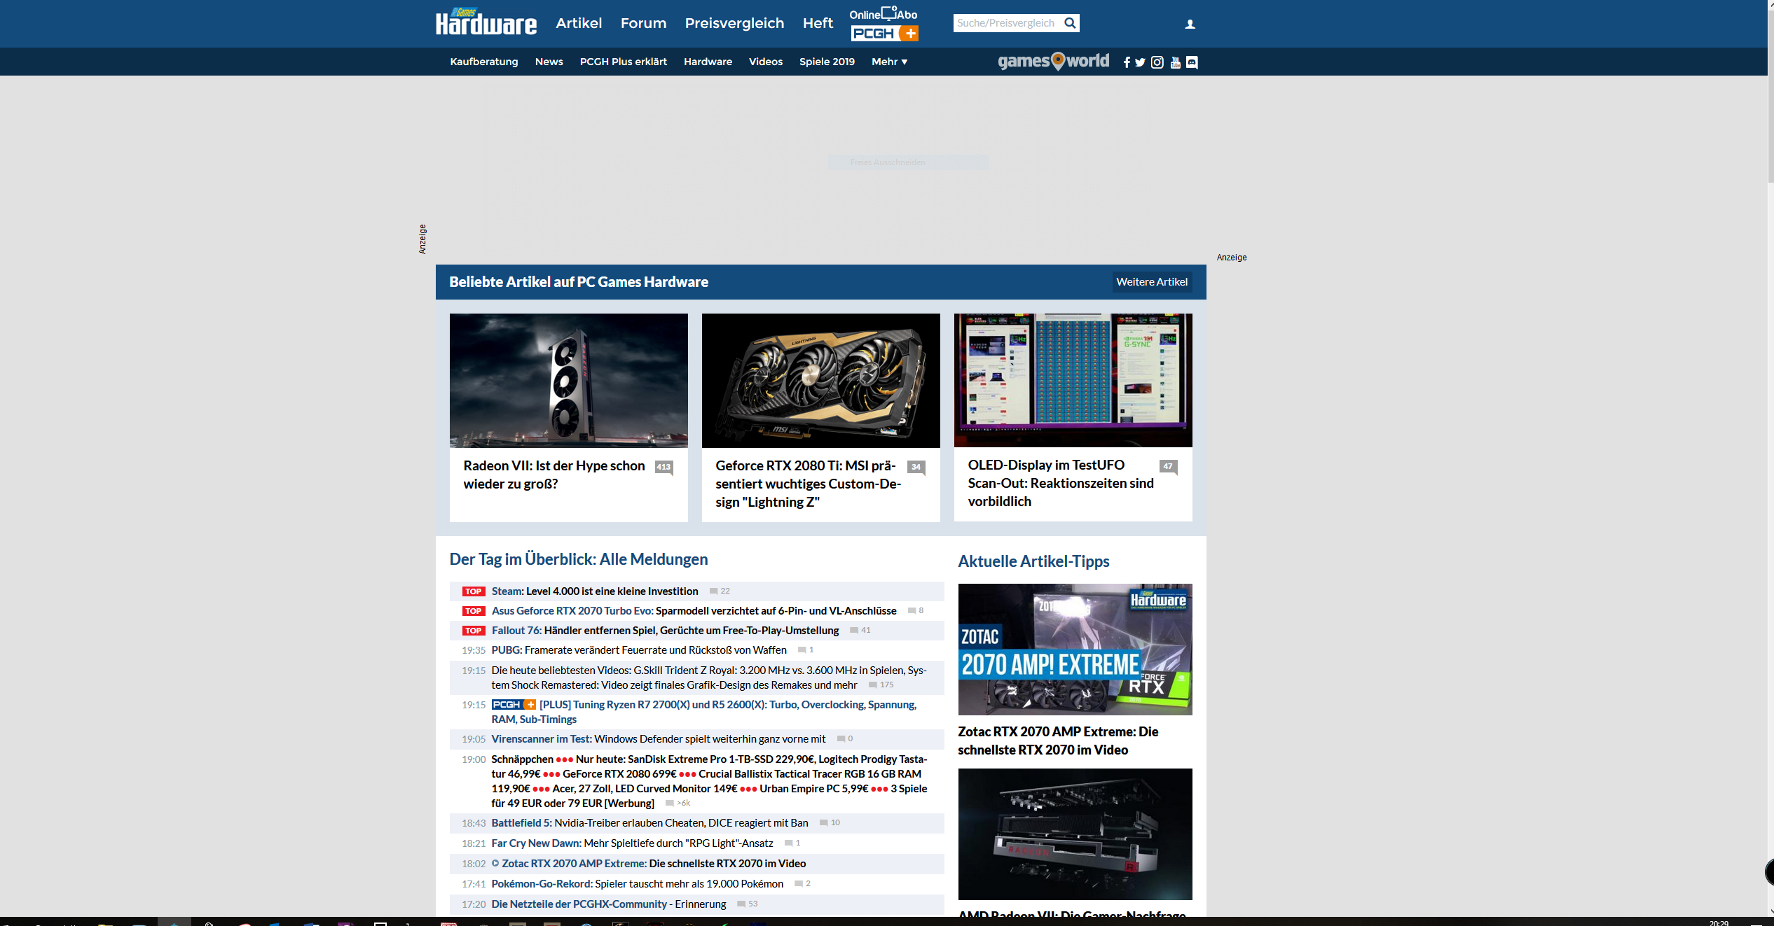The width and height of the screenshot is (1774, 926).
Task: Open PCGH Plus erklärt page
Action: pyautogui.click(x=624, y=62)
